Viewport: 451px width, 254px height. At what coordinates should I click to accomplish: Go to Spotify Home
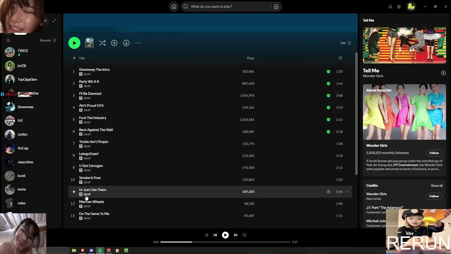coord(174,6)
